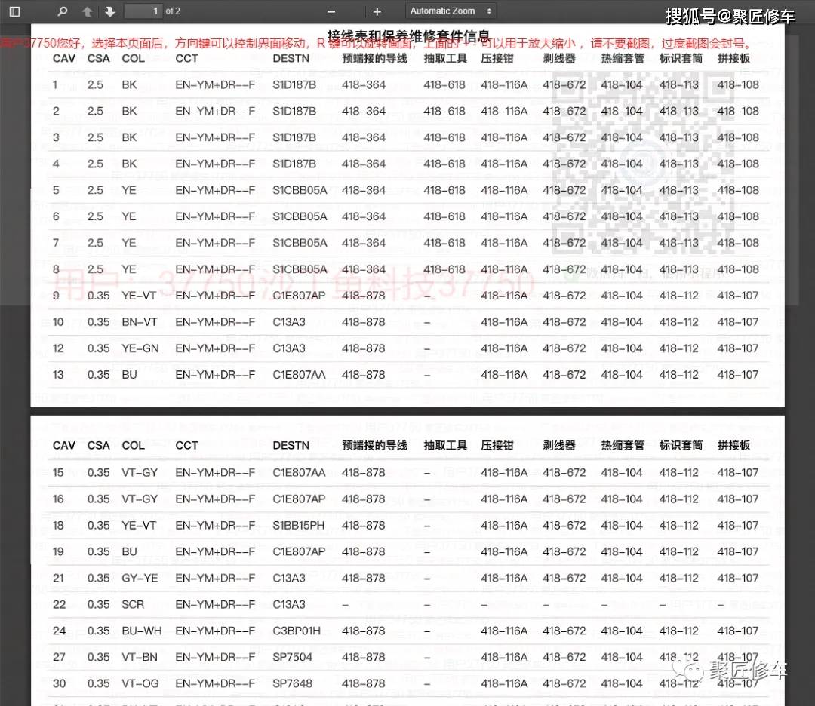Click the YE color cell in CAV 7 row
Image resolution: width=815 pixels, height=706 pixels.
[129, 243]
